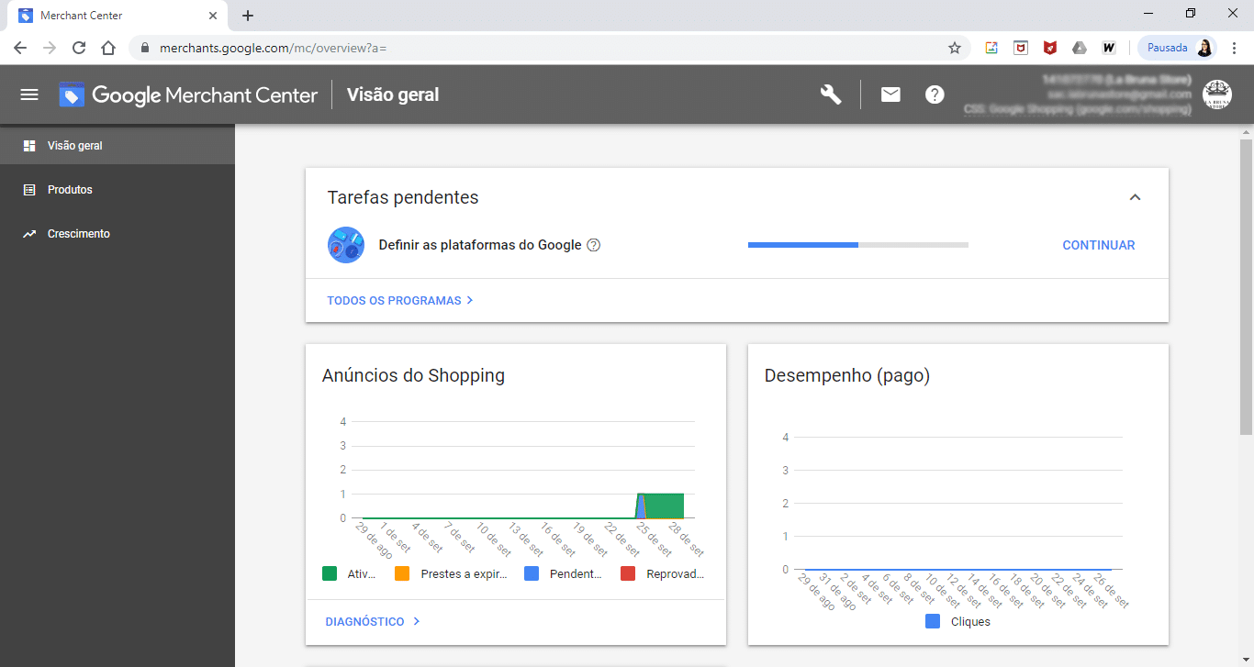Click the first colorful extension icon
Screen dimensions: 1254x667
[x=991, y=48]
